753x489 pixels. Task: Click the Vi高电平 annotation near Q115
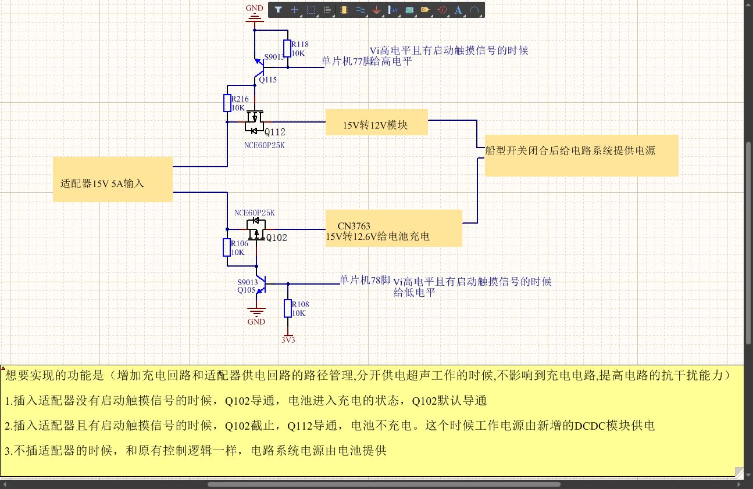click(x=449, y=51)
